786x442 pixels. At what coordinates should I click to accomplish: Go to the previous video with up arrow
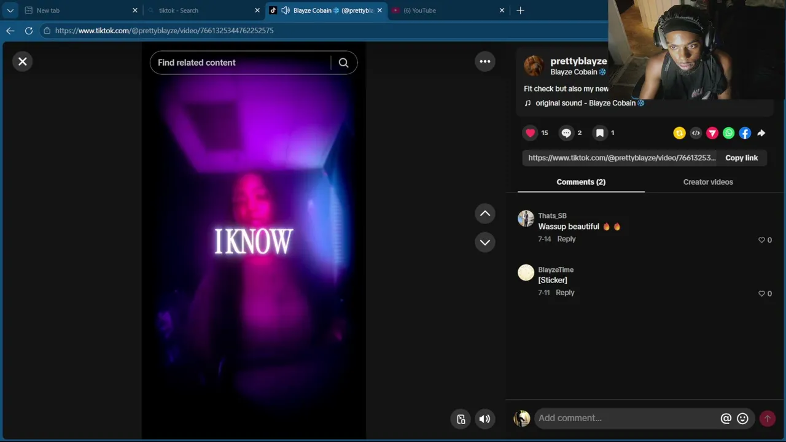(485, 214)
